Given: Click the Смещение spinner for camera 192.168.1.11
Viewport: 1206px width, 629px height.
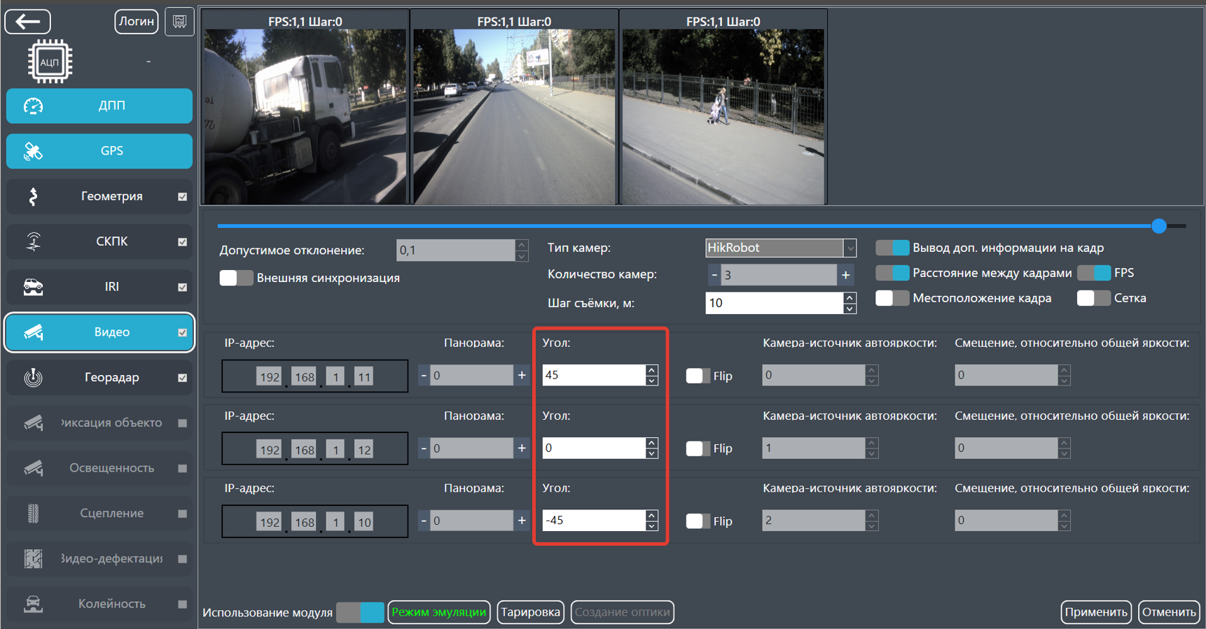Looking at the screenshot, I should click(1064, 375).
